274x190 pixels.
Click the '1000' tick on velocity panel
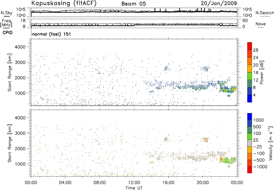coord(20,164)
